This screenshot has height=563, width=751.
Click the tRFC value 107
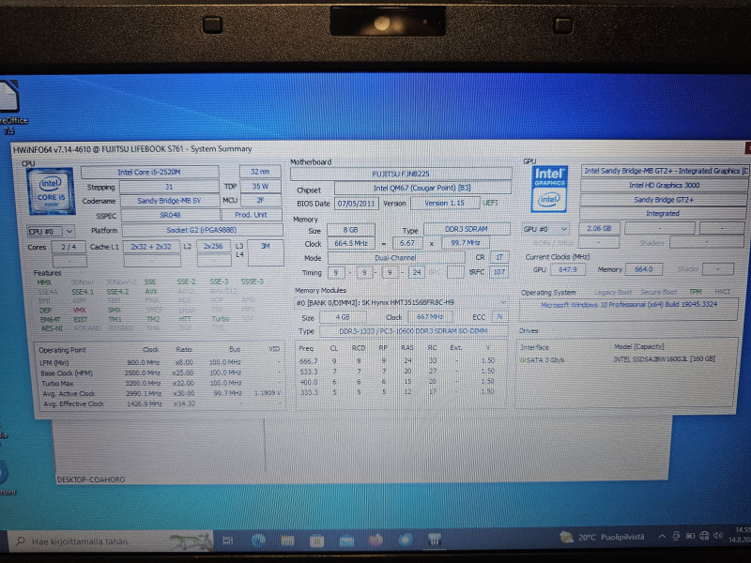pos(499,272)
